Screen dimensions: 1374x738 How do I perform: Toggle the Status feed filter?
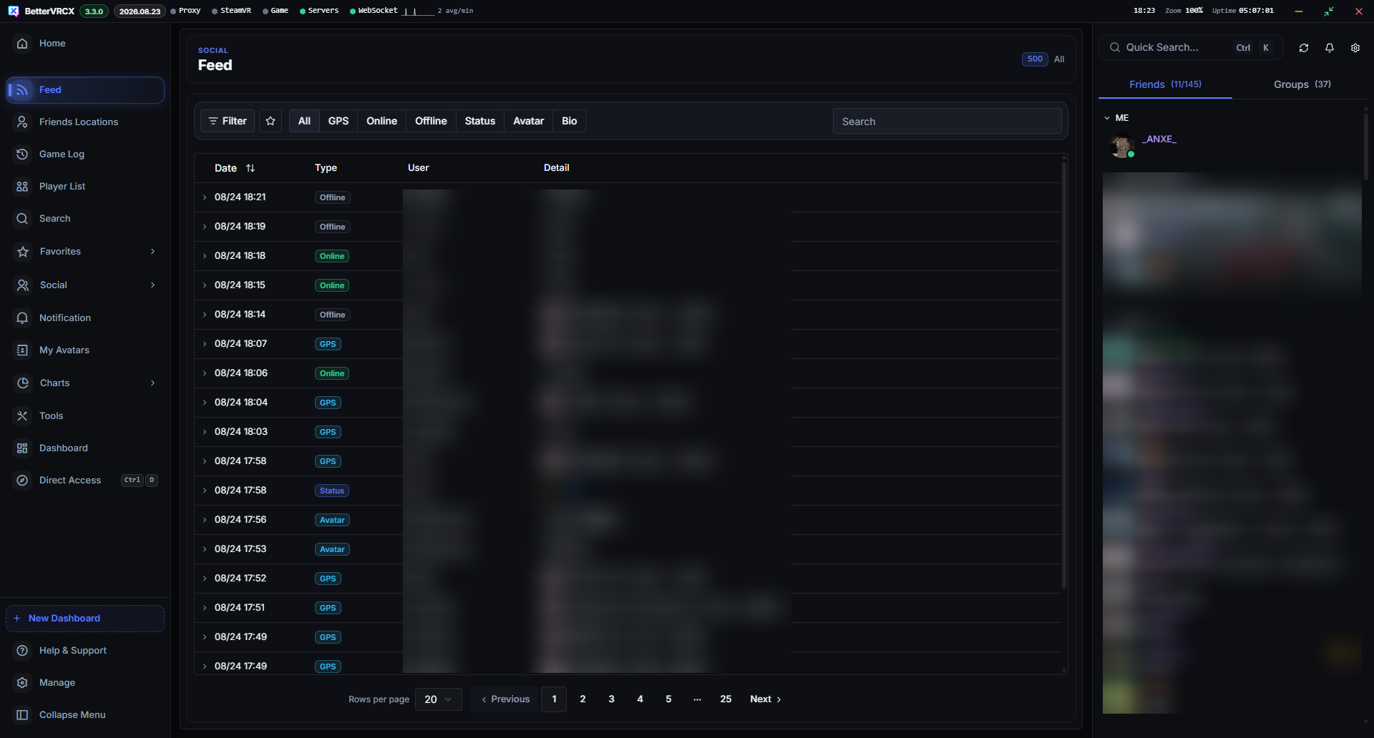pyautogui.click(x=480, y=122)
